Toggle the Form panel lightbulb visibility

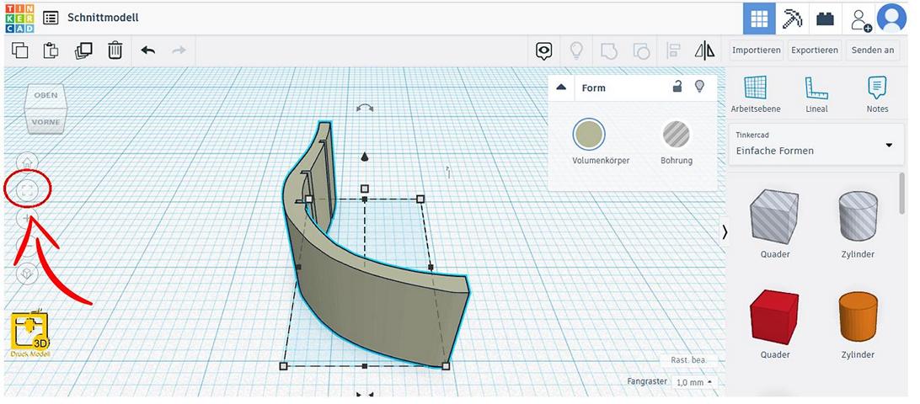coord(698,87)
